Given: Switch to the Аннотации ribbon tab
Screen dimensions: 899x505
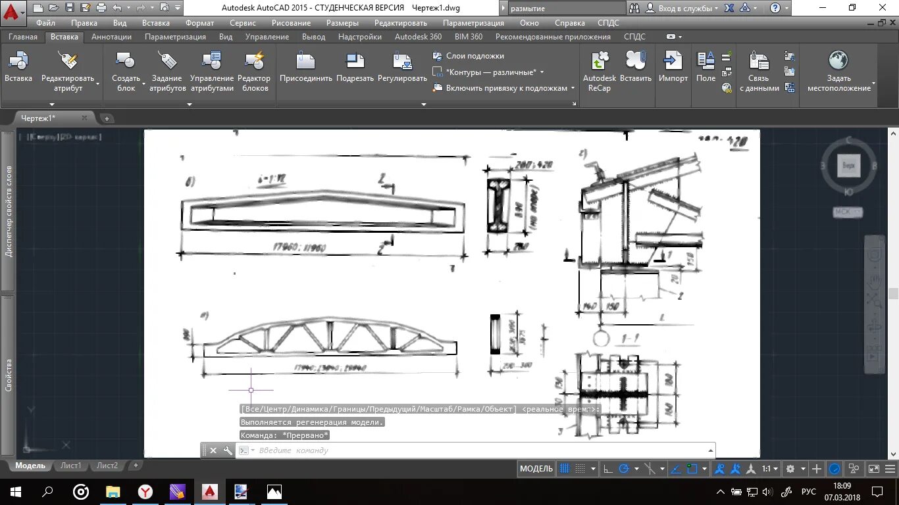Looking at the screenshot, I should coord(111,37).
